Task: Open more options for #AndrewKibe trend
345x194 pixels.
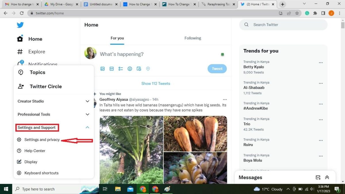Action: 321,104
